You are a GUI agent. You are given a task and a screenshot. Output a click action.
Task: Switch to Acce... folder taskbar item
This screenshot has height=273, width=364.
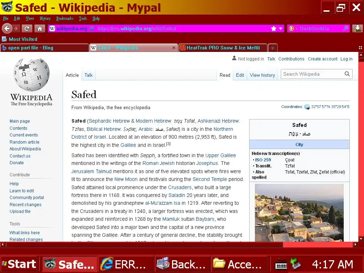[239, 264]
